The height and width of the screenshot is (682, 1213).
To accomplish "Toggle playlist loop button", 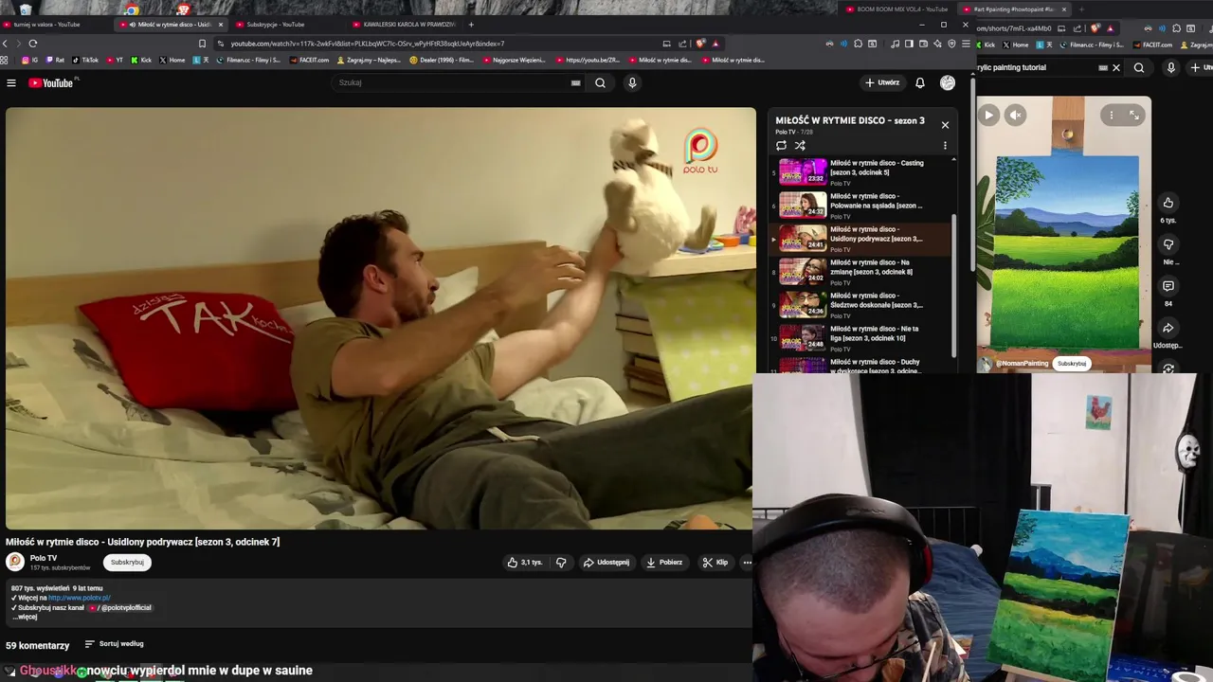I will (781, 146).
